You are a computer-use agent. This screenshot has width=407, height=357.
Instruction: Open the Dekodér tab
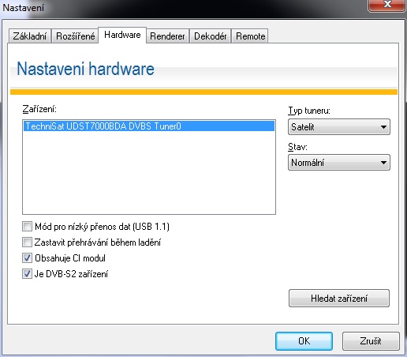pyautogui.click(x=210, y=36)
